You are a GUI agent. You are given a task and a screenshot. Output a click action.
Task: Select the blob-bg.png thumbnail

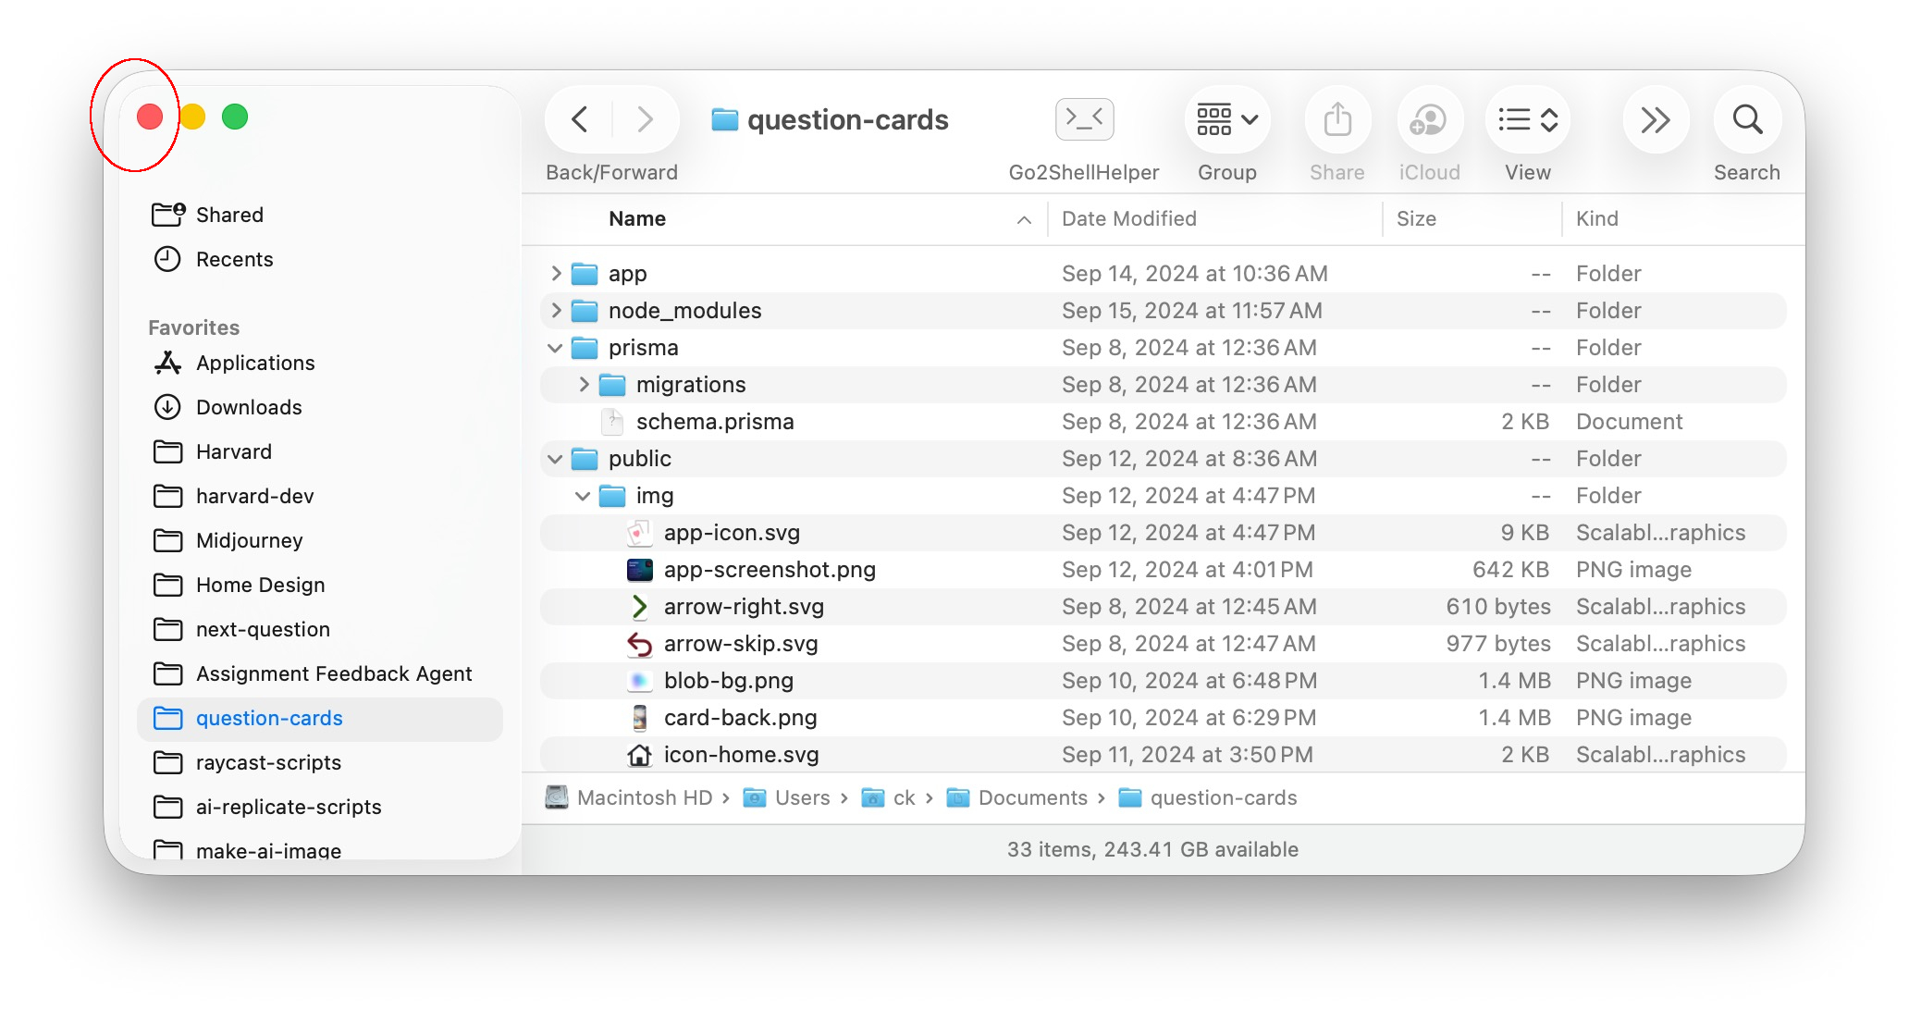(639, 681)
